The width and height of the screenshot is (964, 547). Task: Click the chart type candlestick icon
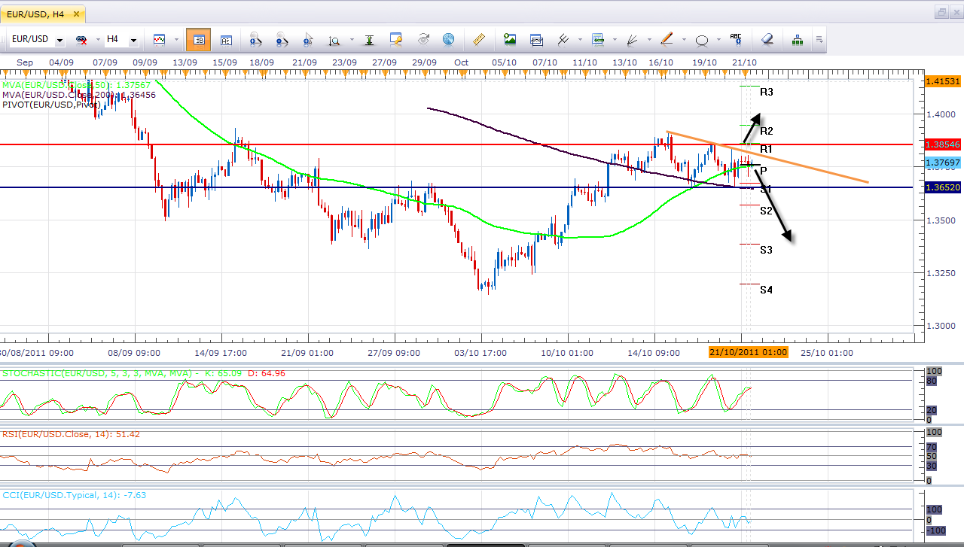[x=160, y=39]
